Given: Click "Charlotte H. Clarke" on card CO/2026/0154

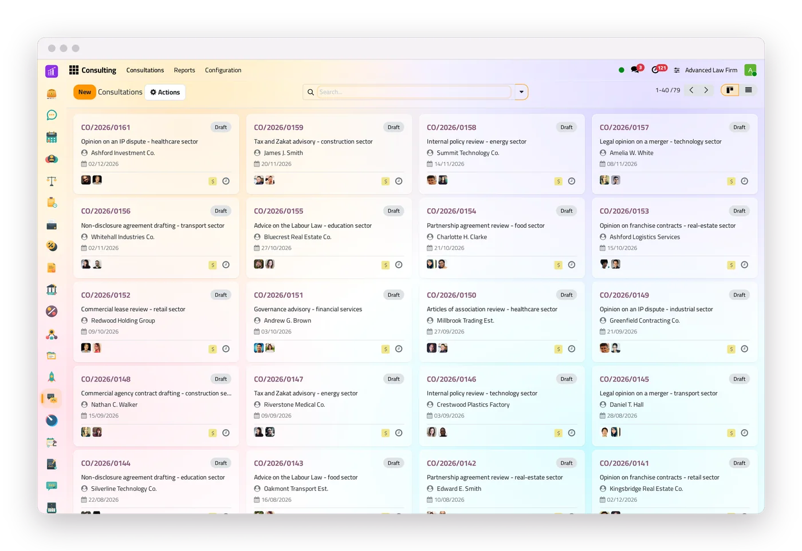Looking at the screenshot, I should 462,237.
